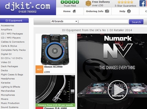Browse Complete Party Packs
Image resolution: width=147 pixels, height=109 pixels.
pos(13,50)
